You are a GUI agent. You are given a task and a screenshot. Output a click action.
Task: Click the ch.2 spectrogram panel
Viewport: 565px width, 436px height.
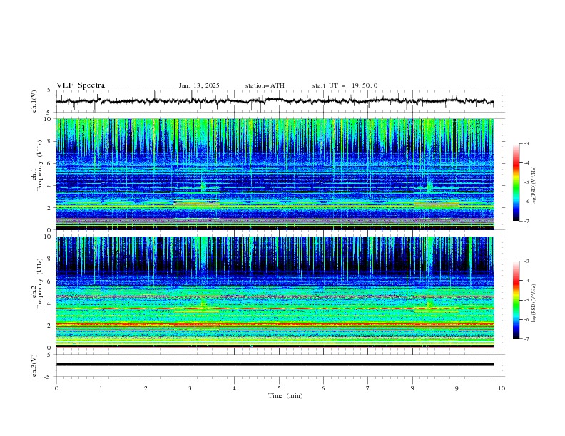pos(275,292)
